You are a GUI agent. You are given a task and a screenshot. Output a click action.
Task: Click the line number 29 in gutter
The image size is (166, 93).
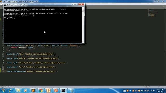[x=3, y=71]
